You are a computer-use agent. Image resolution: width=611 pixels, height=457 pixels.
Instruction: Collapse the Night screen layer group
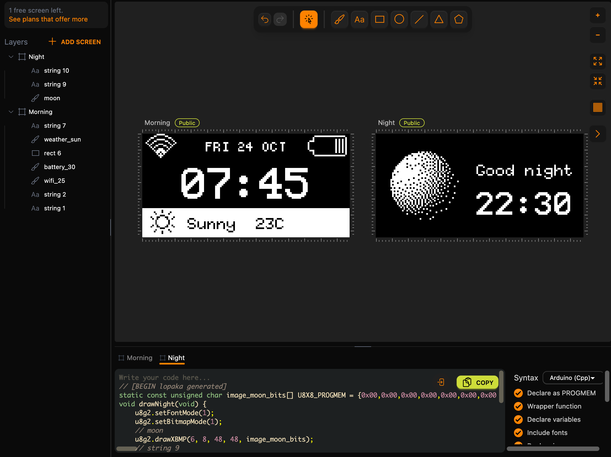[x=11, y=57]
